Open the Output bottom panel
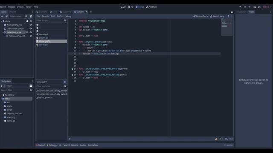The image size is (273, 153). (41, 145)
